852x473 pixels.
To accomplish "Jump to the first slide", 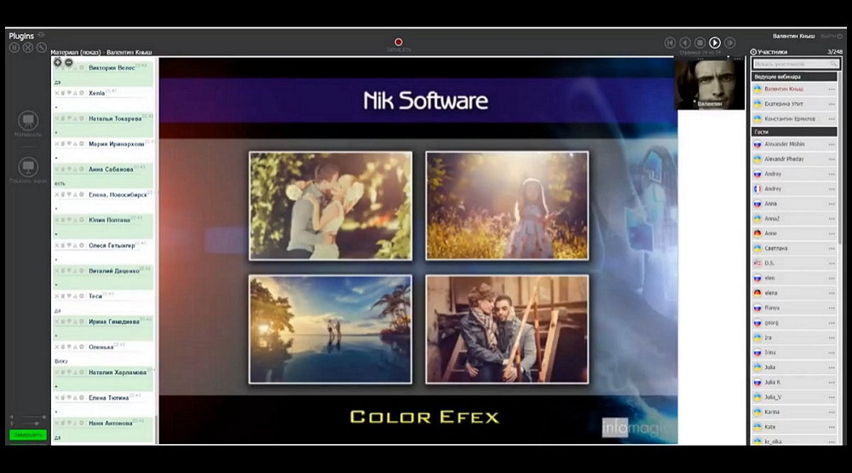I will (670, 43).
